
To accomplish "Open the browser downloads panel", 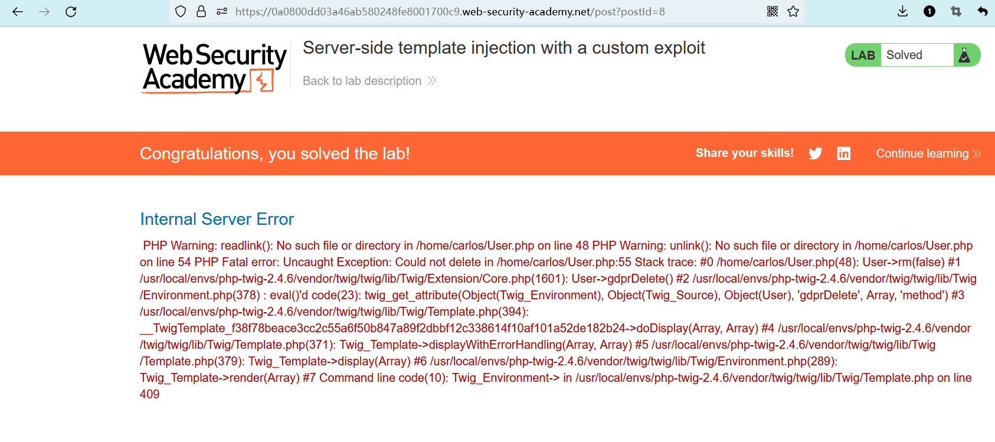I will coord(902,12).
